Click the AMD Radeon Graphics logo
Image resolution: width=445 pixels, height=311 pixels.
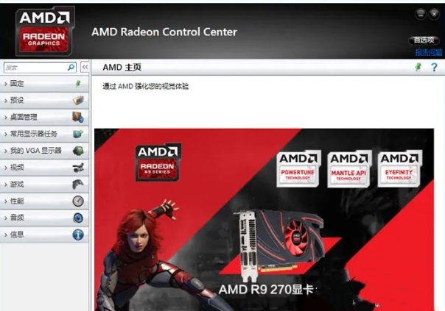[x=44, y=31]
